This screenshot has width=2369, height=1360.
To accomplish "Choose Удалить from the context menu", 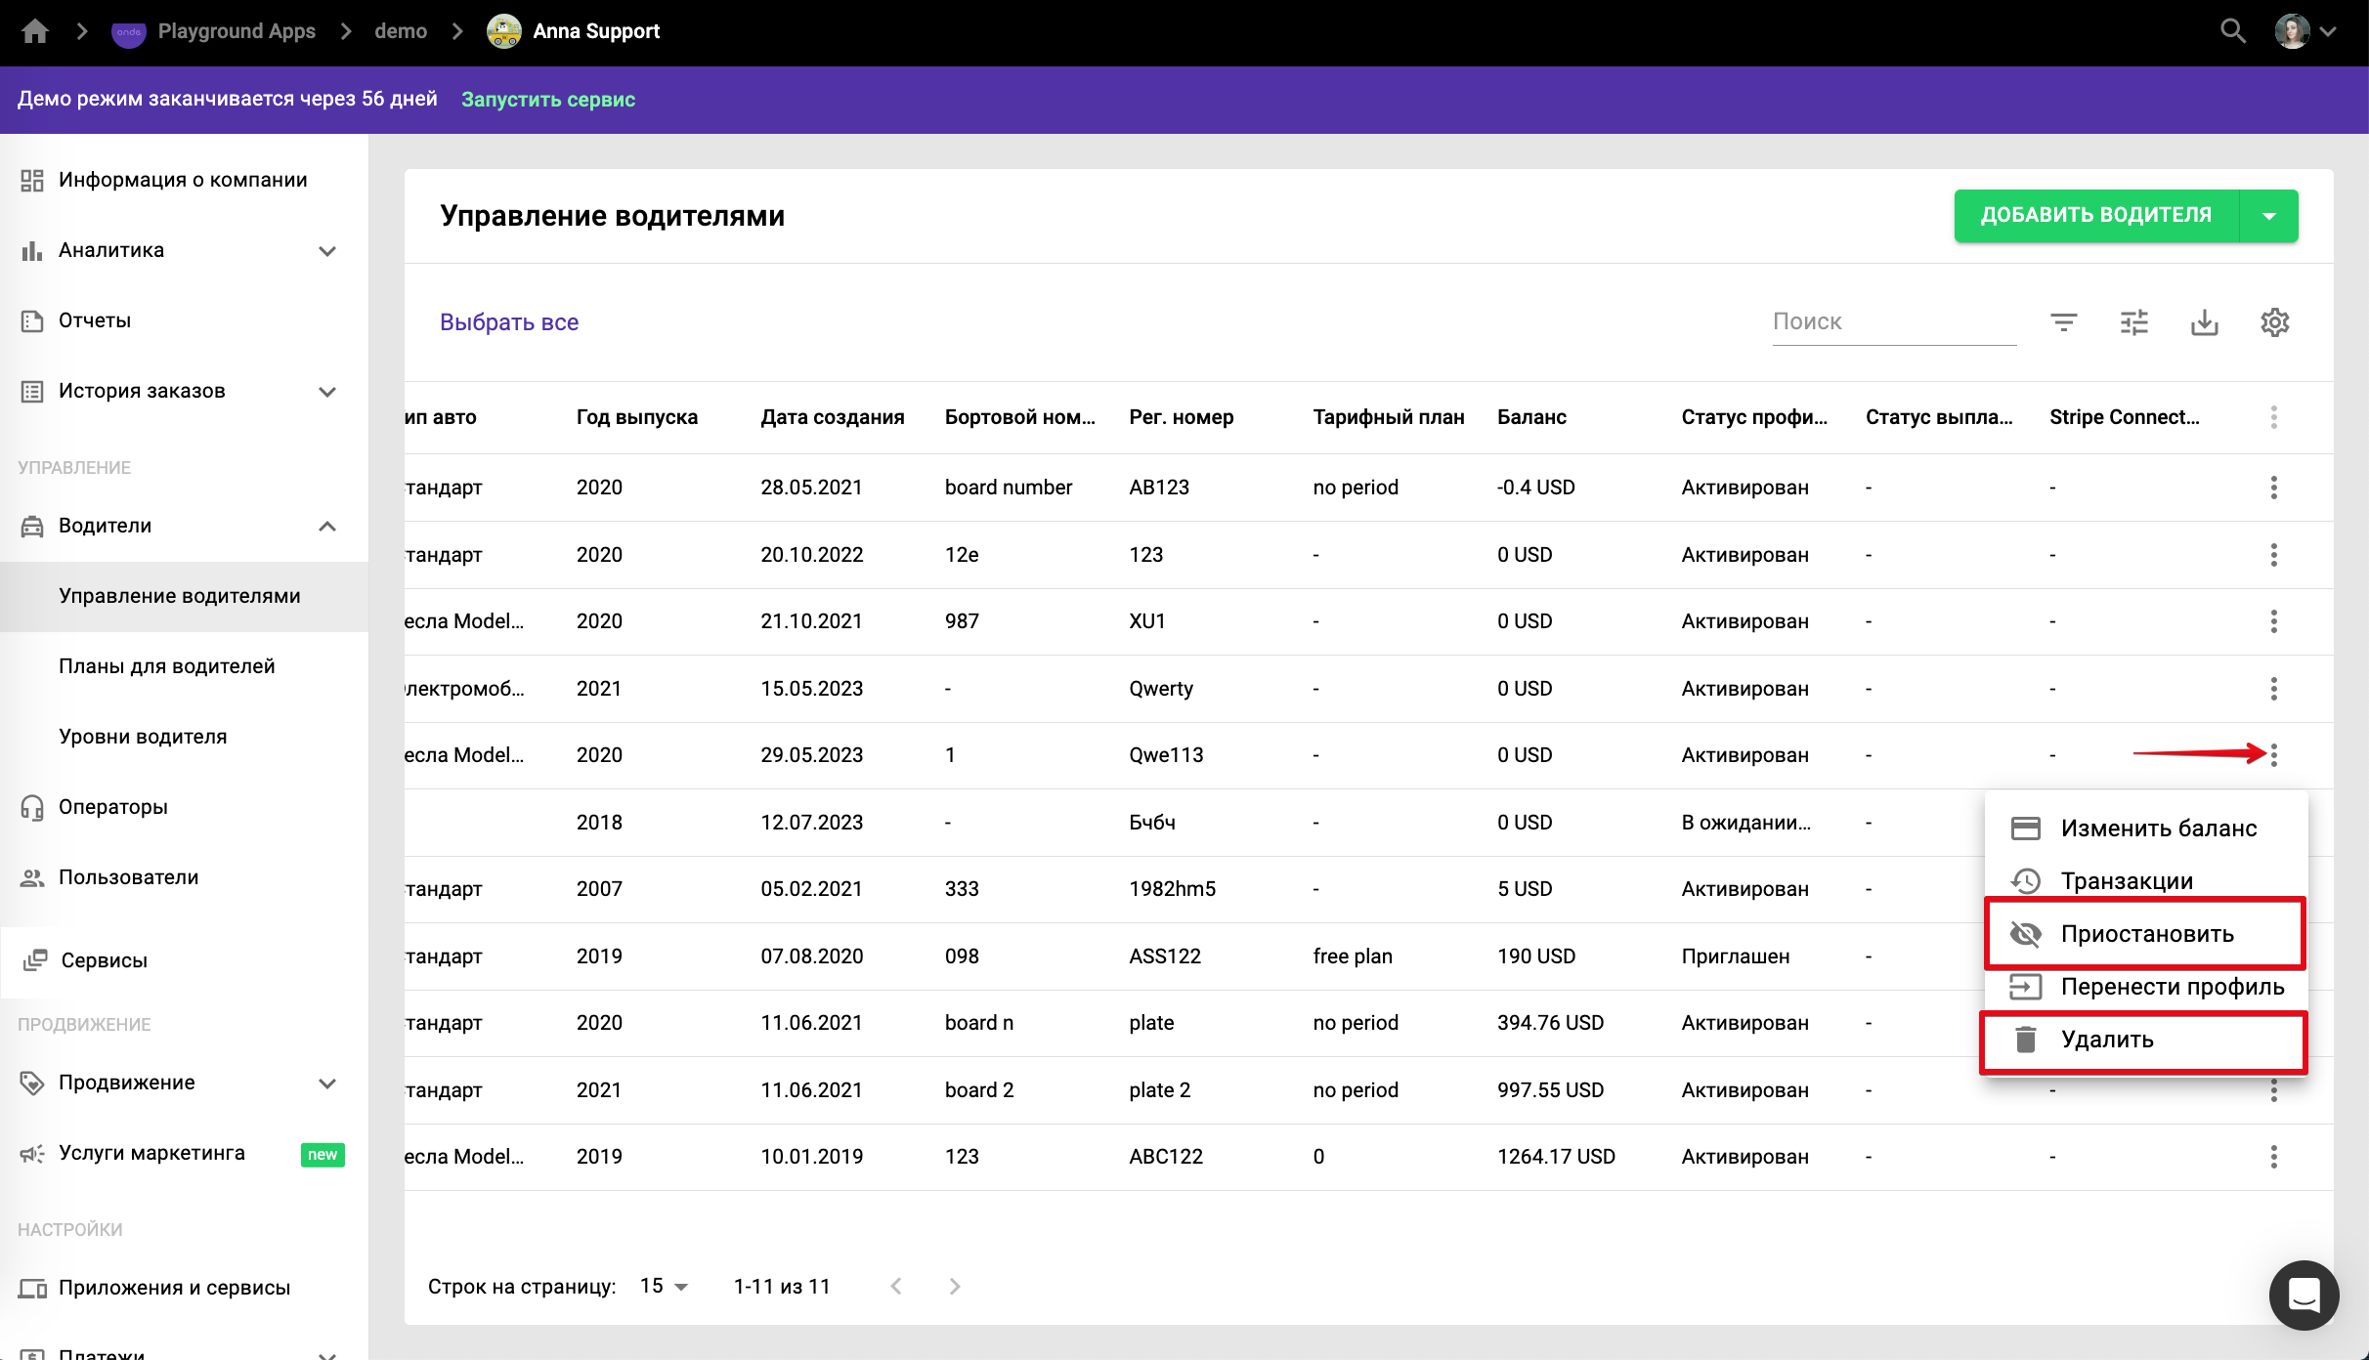I will point(2107,1040).
